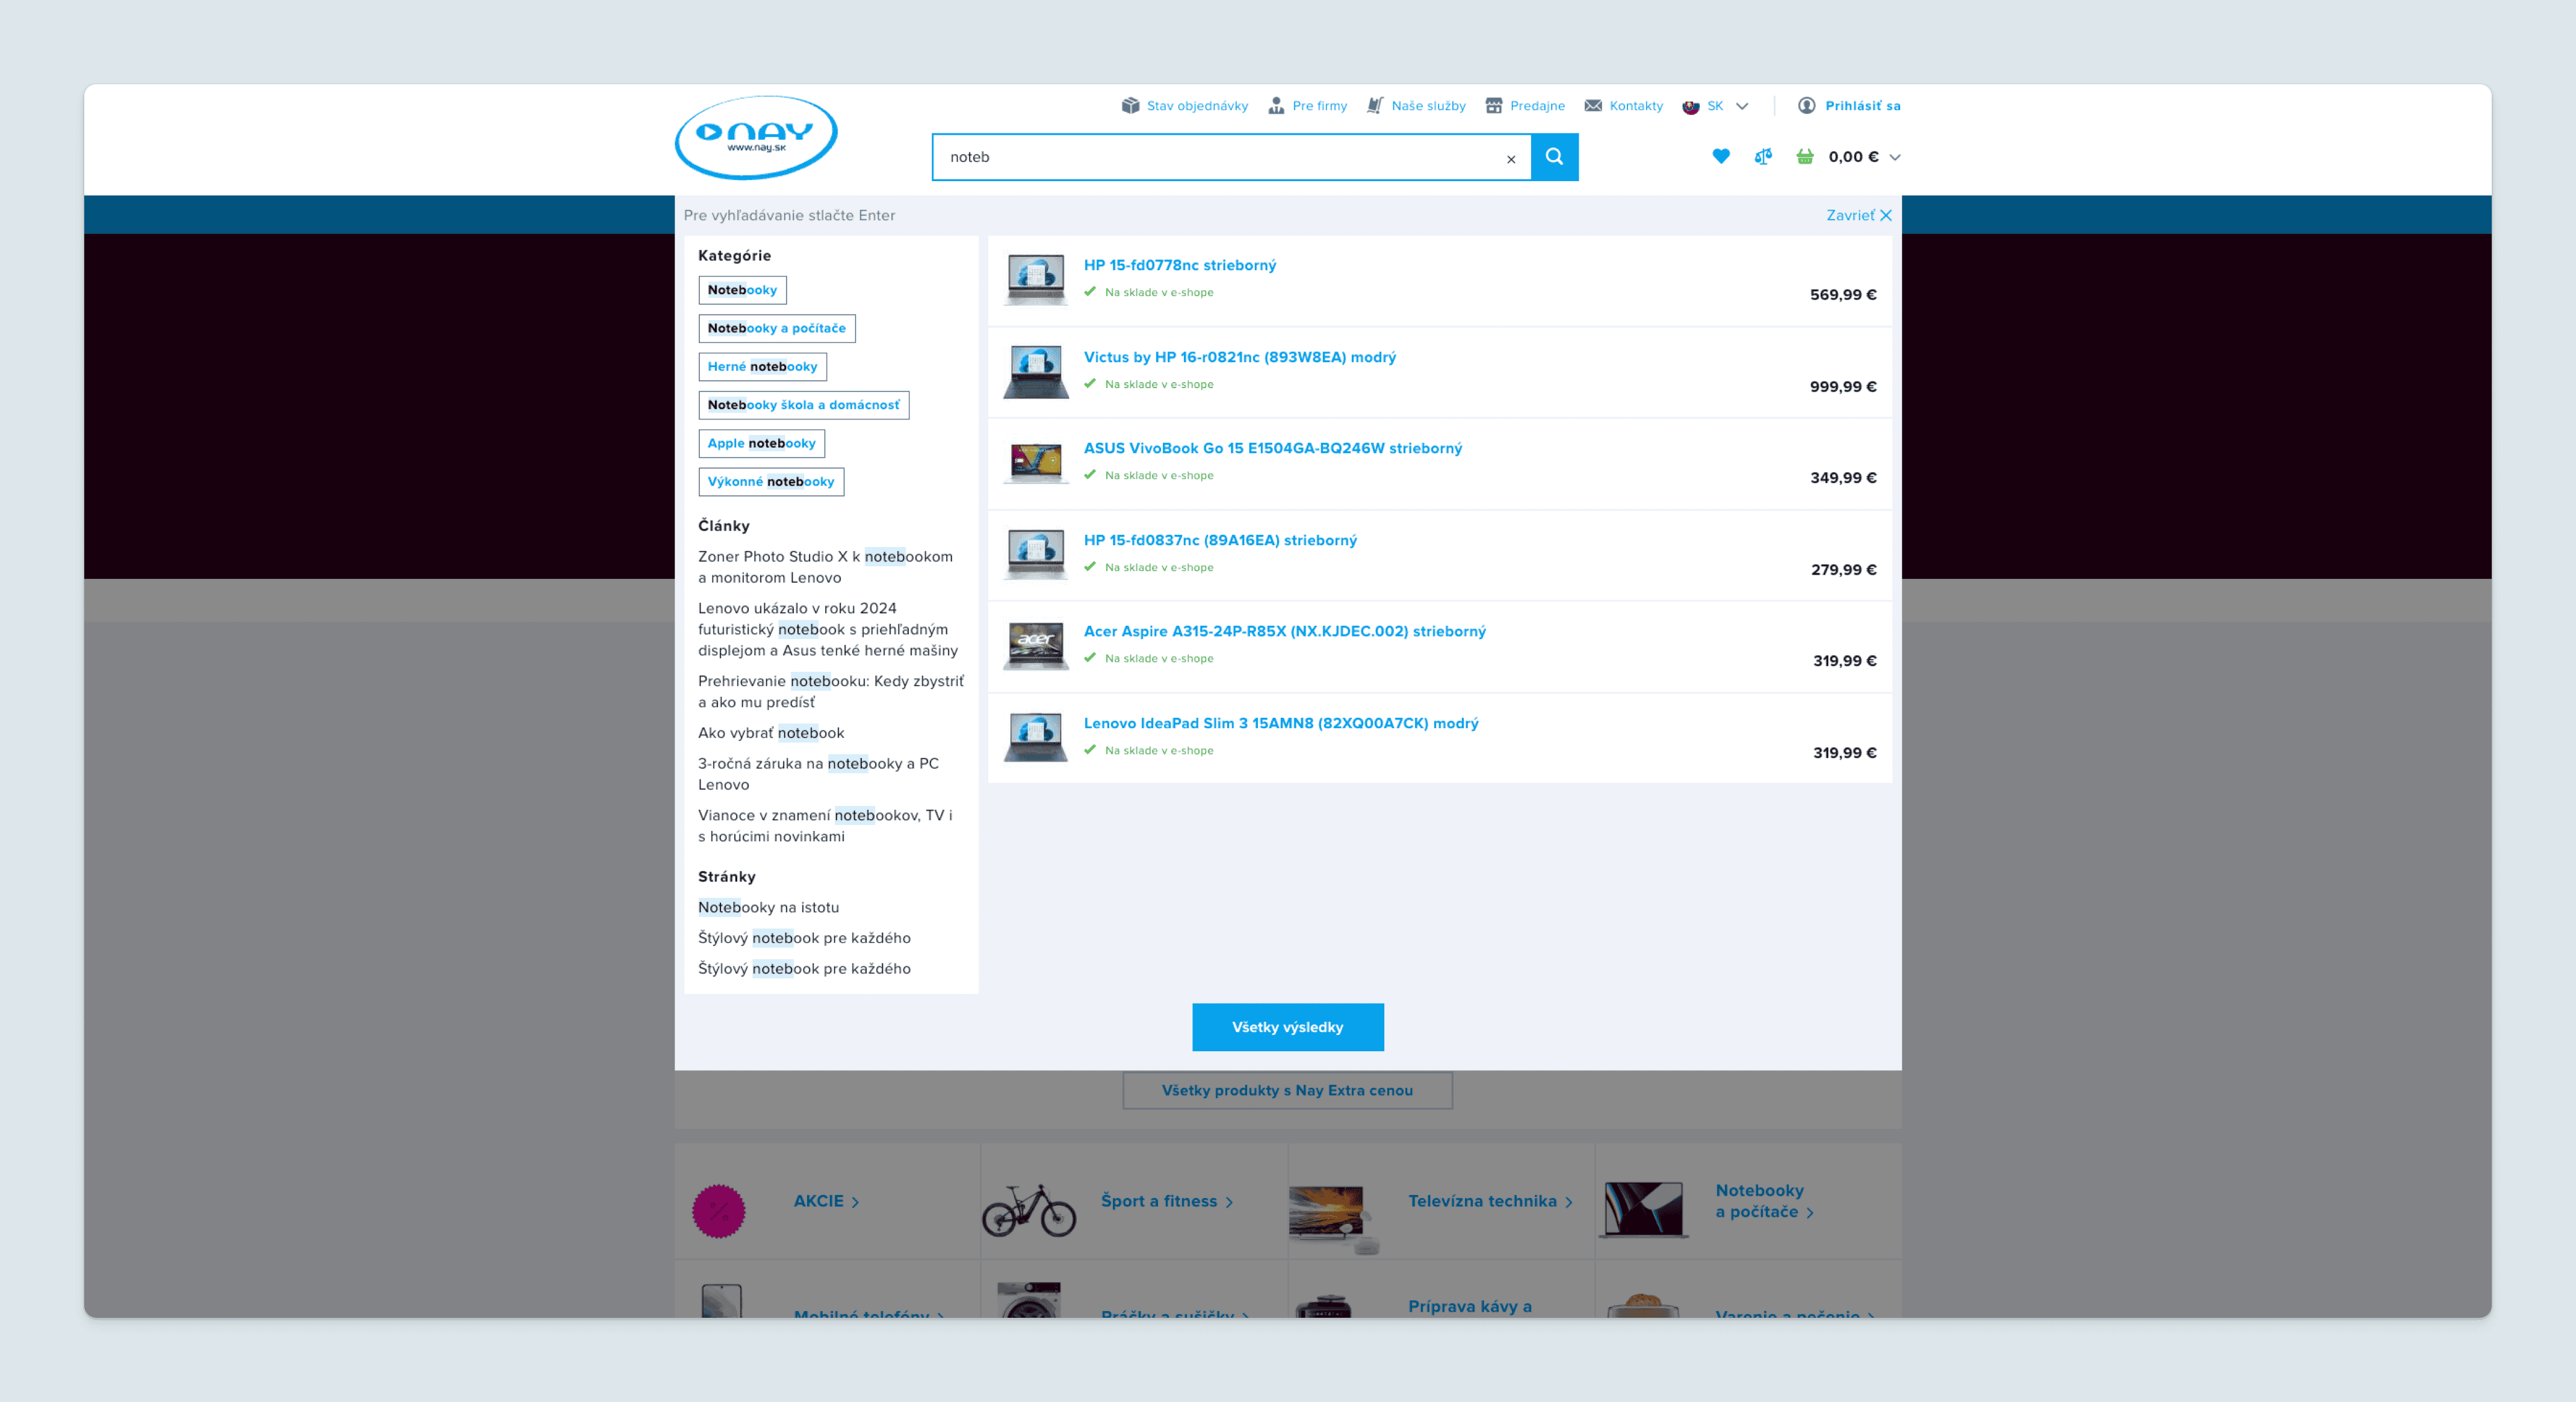Select the Herné notebooky category chip
The image size is (2576, 1402).
762,366
